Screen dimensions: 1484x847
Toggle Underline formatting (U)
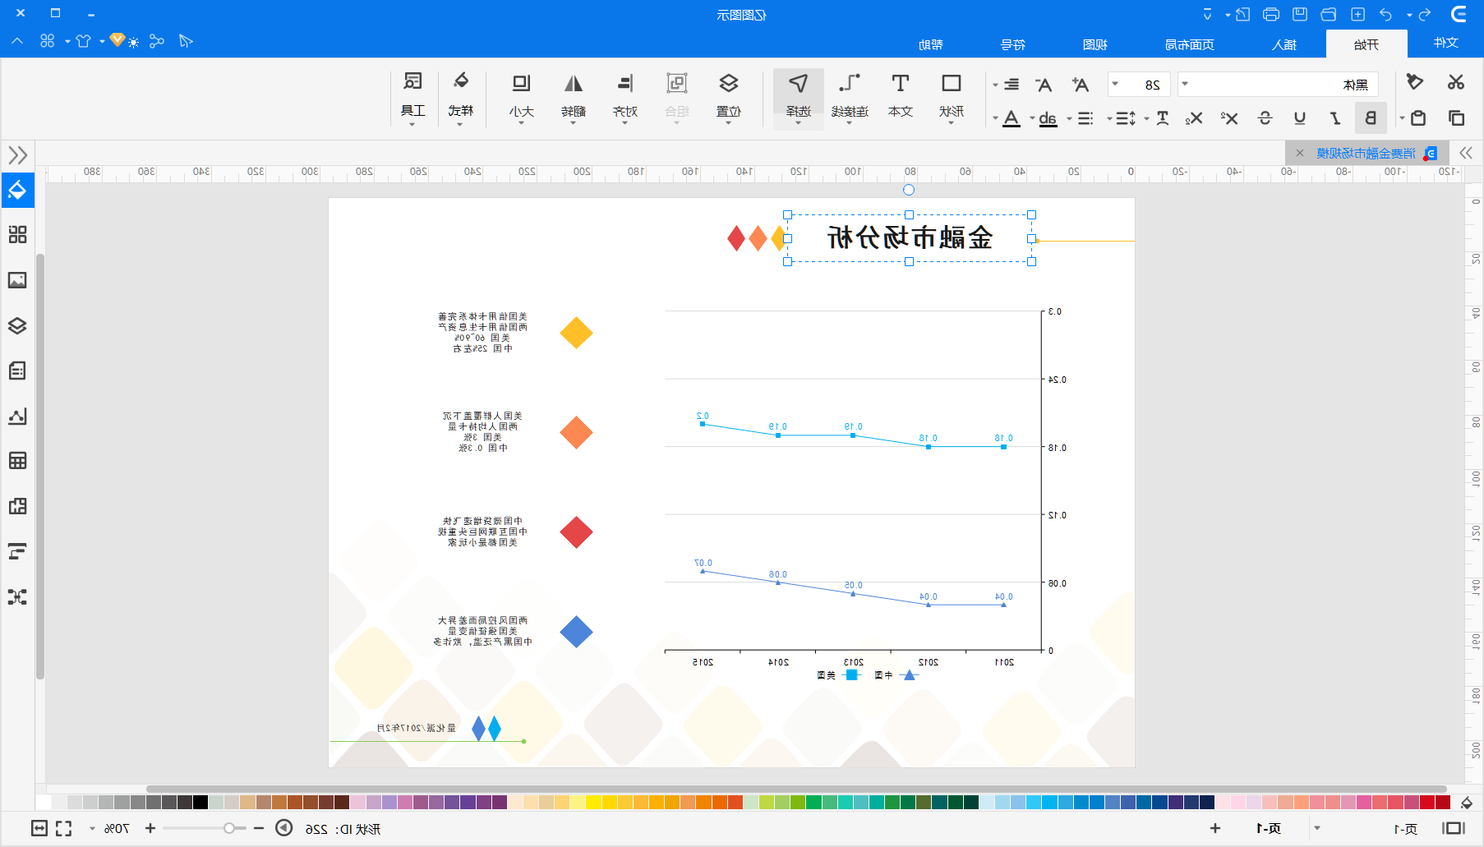(x=1300, y=118)
